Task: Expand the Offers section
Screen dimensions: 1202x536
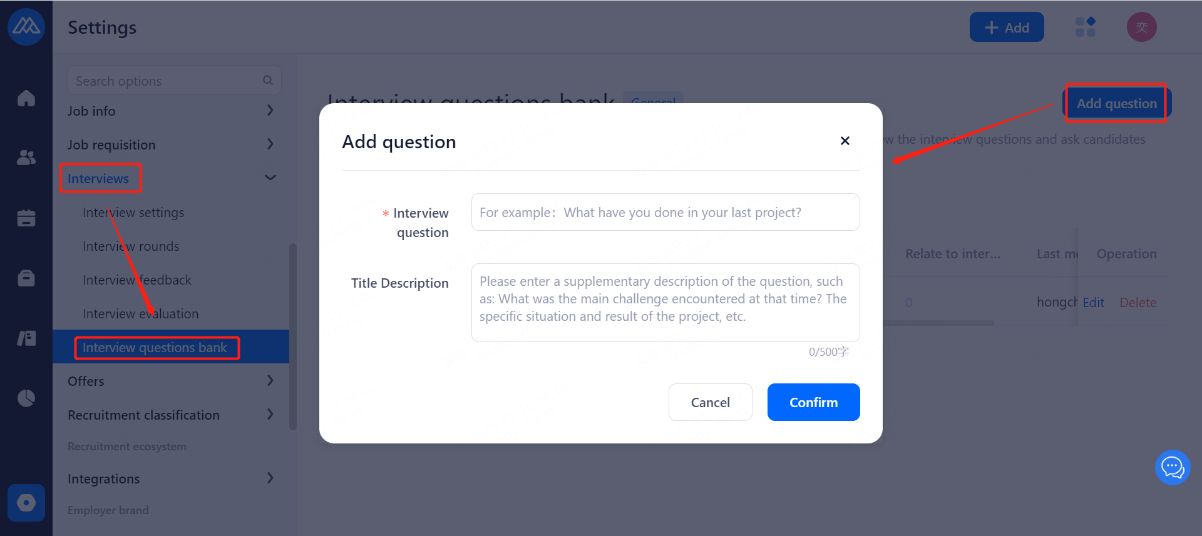Action: tap(270, 381)
